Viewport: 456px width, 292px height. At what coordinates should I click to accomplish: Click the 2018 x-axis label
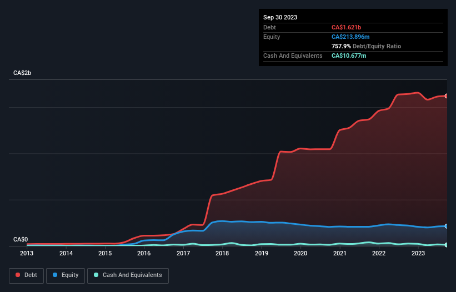222,253
